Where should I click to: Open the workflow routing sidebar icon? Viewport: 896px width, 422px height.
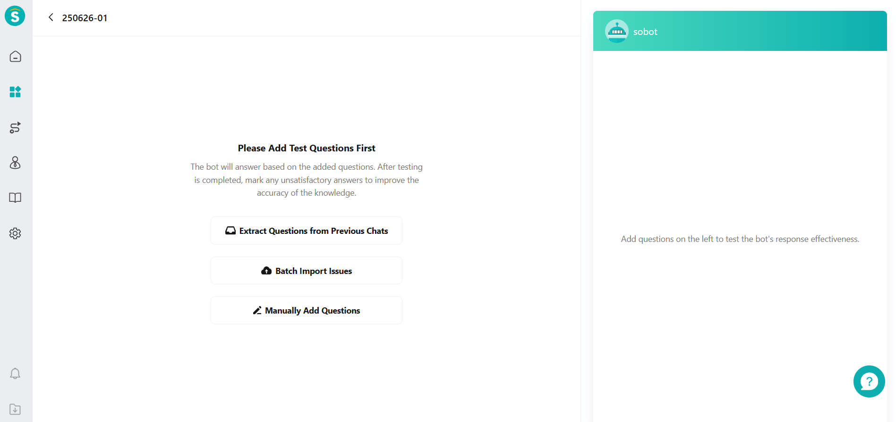coord(15,127)
